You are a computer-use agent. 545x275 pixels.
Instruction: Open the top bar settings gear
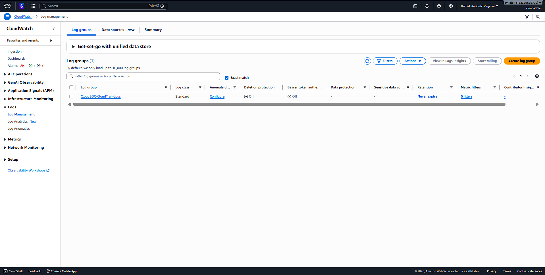[x=451, y=6]
